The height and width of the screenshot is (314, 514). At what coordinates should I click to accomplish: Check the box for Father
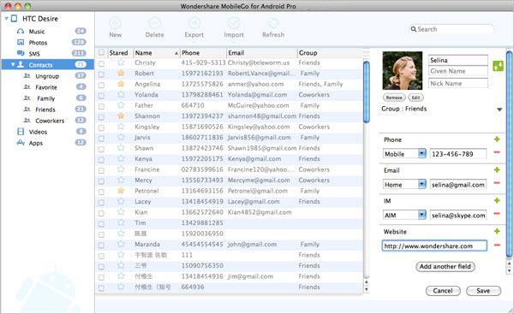[x=101, y=106]
